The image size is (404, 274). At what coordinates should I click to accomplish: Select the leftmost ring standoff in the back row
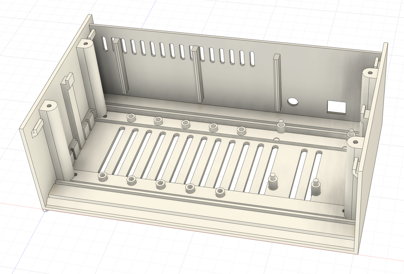click(x=131, y=117)
